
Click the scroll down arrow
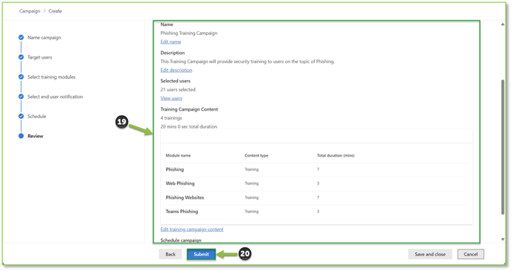pyautogui.click(x=502, y=239)
